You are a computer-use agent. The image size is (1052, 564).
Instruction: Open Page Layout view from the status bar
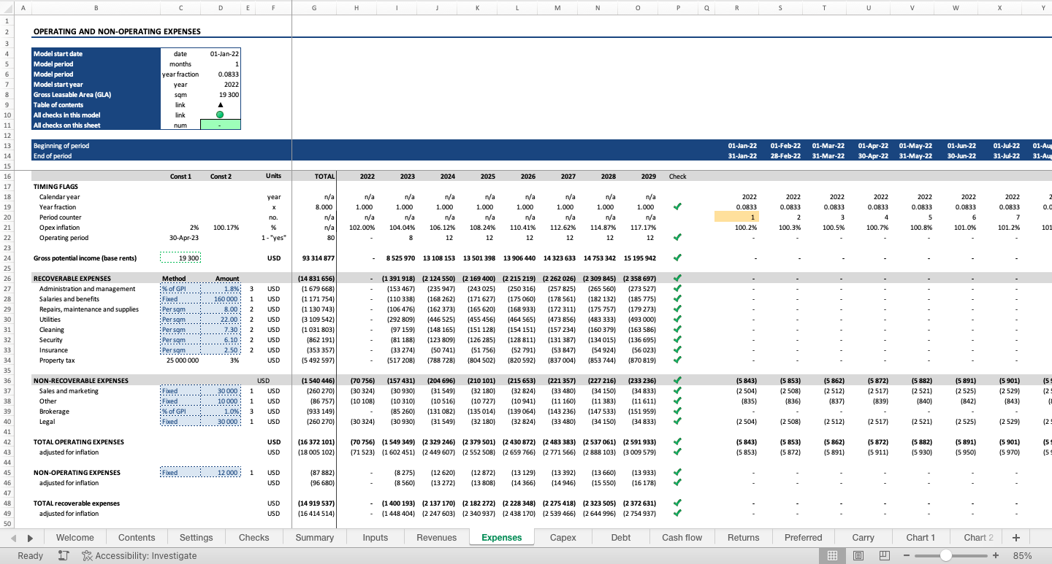click(858, 555)
